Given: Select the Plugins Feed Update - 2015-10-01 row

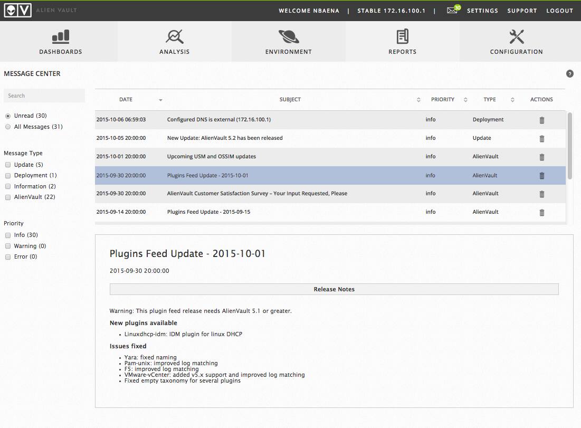Looking at the screenshot, I should tap(330, 175).
